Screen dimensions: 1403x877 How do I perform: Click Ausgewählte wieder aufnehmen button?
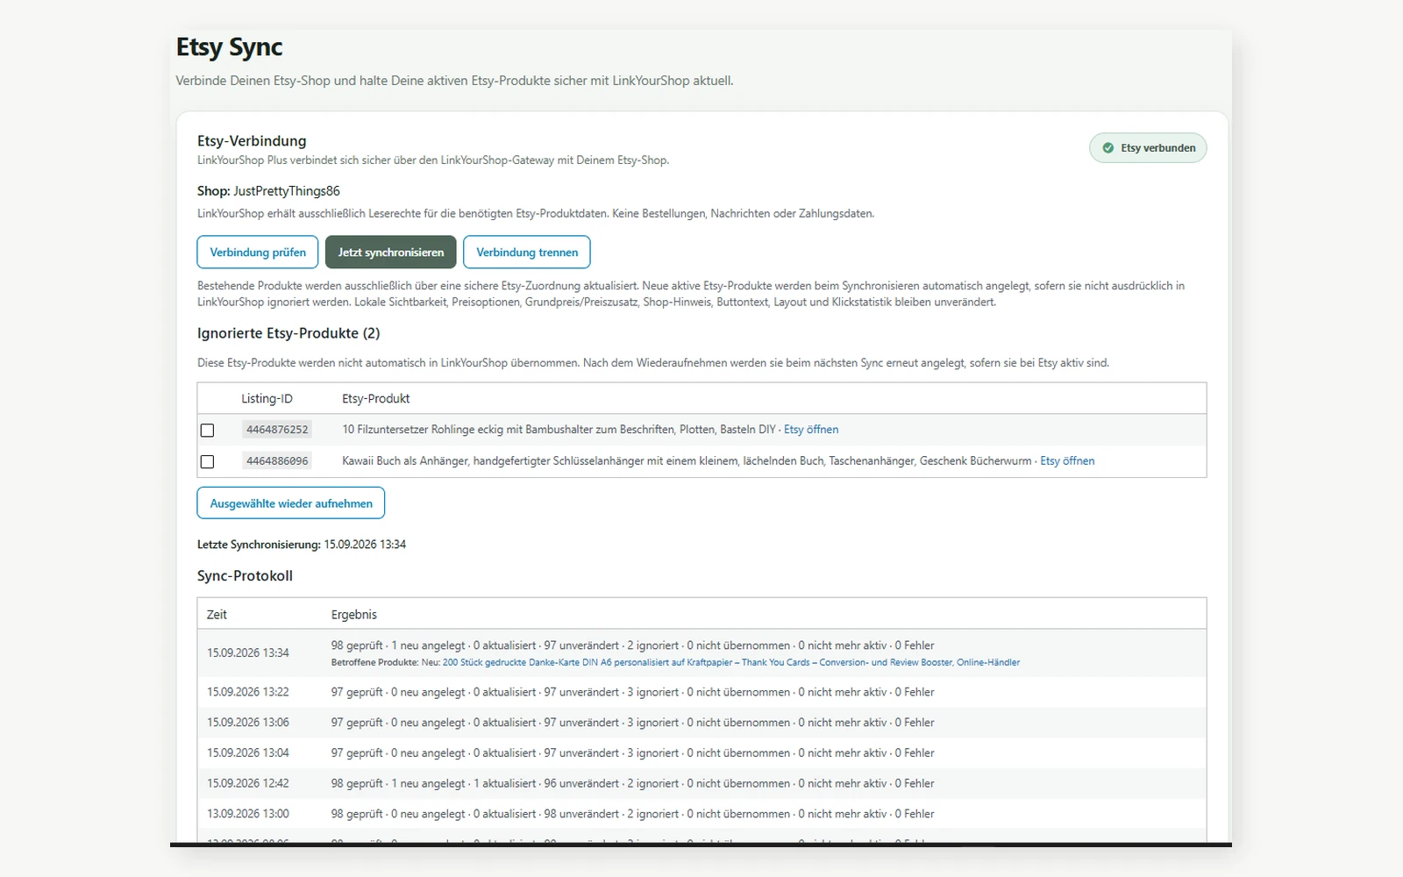point(291,503)
